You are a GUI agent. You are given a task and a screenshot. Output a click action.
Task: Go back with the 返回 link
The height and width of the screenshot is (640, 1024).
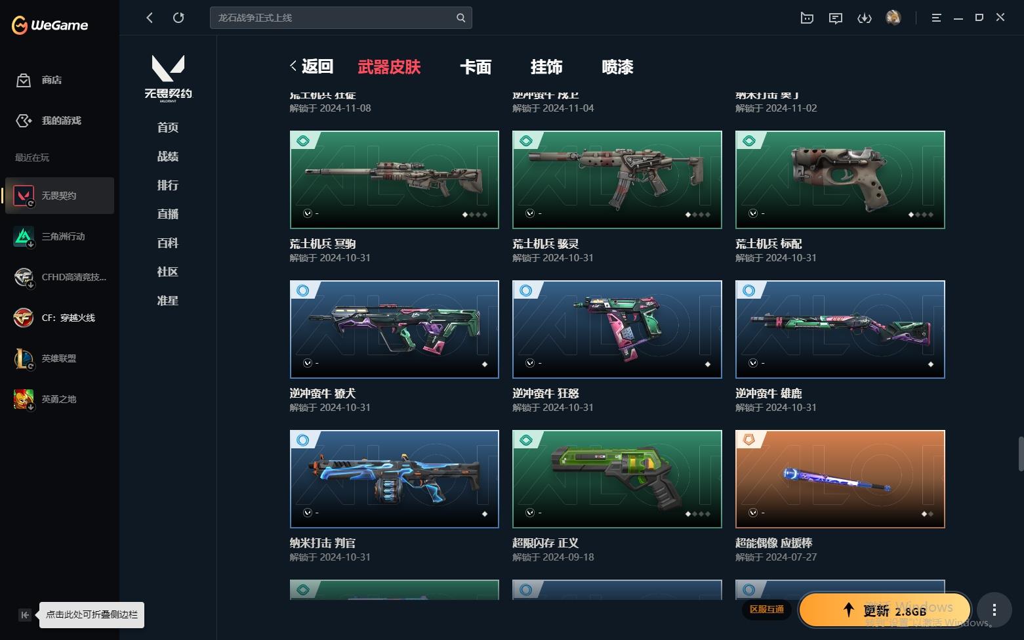[x=312, y=66]
